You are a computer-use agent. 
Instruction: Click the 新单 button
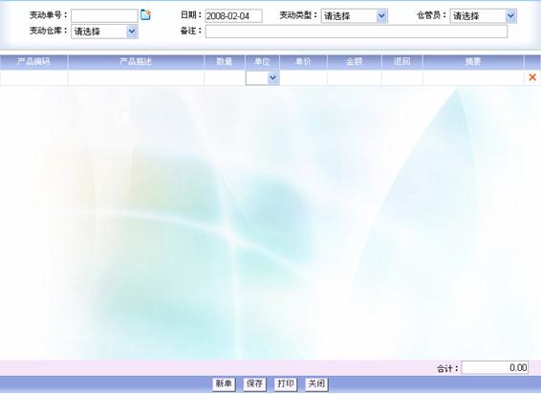[224, 384]
